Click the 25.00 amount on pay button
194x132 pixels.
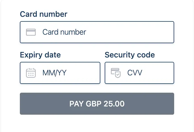point(114,104)
